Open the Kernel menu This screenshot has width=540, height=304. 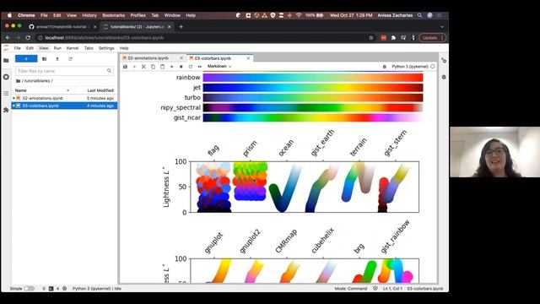(73, 48)
